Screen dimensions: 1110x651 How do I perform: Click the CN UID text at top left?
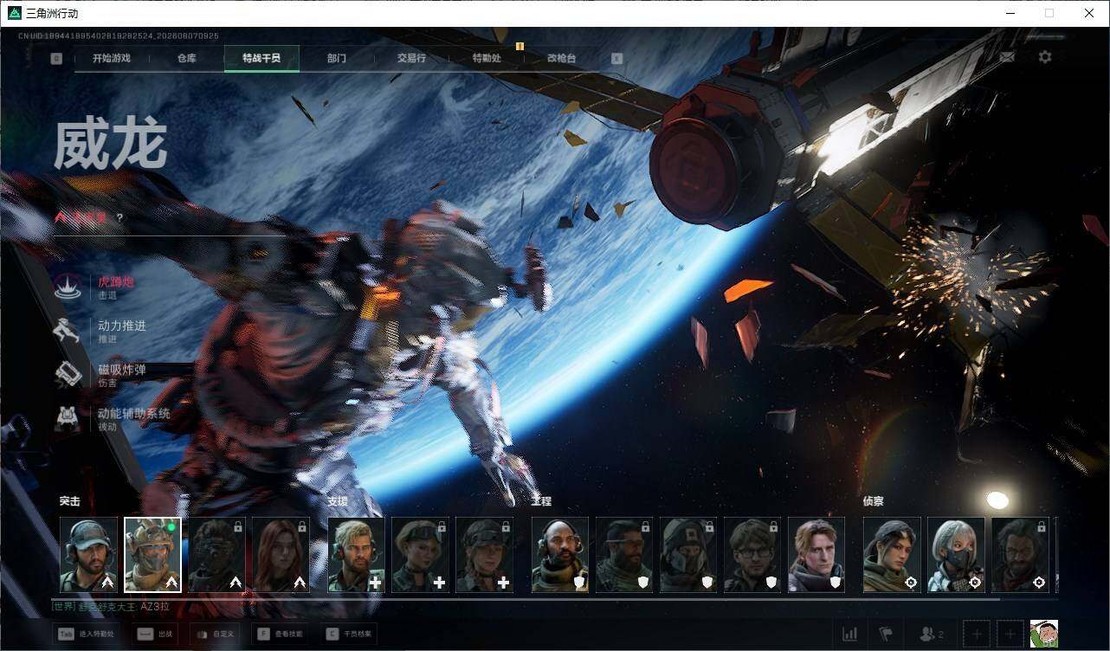[x=119, y=36]
